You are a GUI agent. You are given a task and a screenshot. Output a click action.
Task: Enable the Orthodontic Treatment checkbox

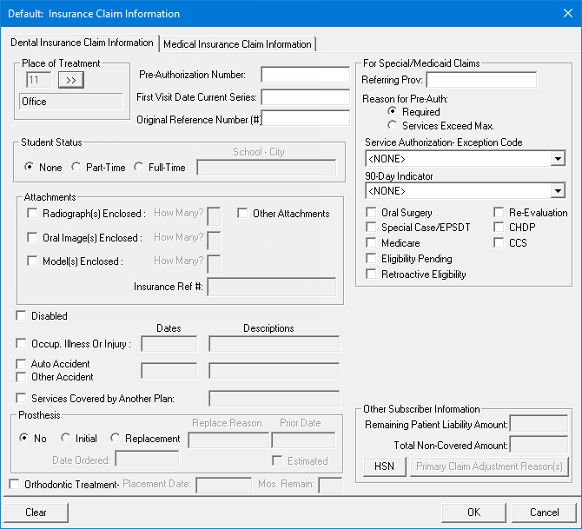point(15,484)
